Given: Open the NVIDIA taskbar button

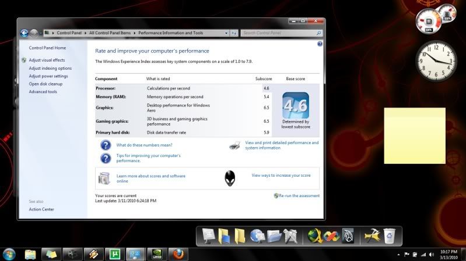Looking at the screenshot, I should [157, 255].
